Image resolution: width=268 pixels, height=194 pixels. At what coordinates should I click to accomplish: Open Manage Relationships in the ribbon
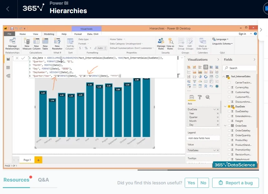[12, 43]
